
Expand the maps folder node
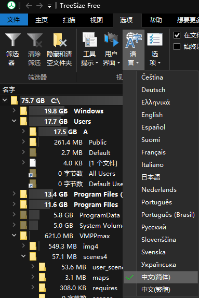point(33,277)
